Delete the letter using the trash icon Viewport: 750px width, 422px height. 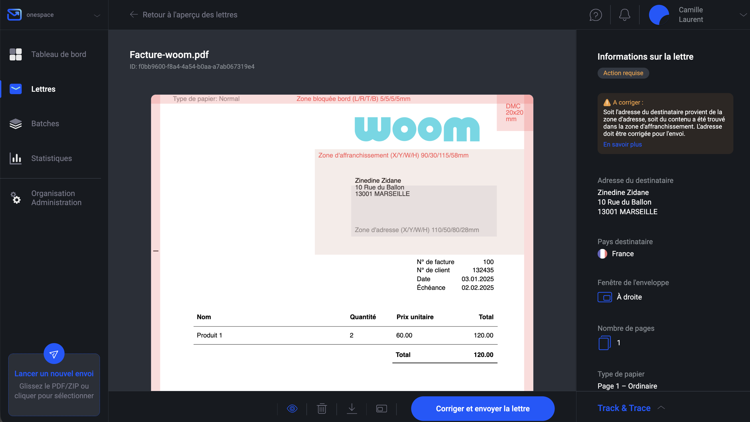(x=322, y=408)
